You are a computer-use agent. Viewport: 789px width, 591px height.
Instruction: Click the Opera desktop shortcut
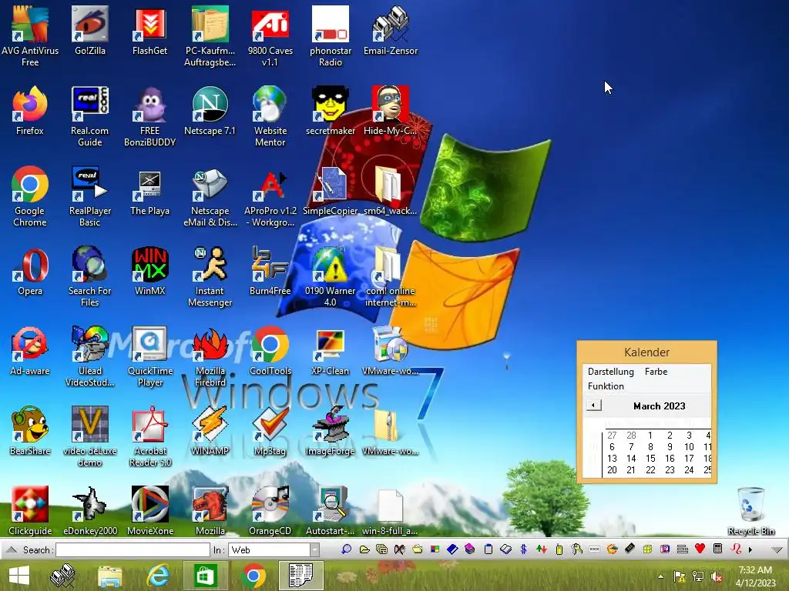30,271
